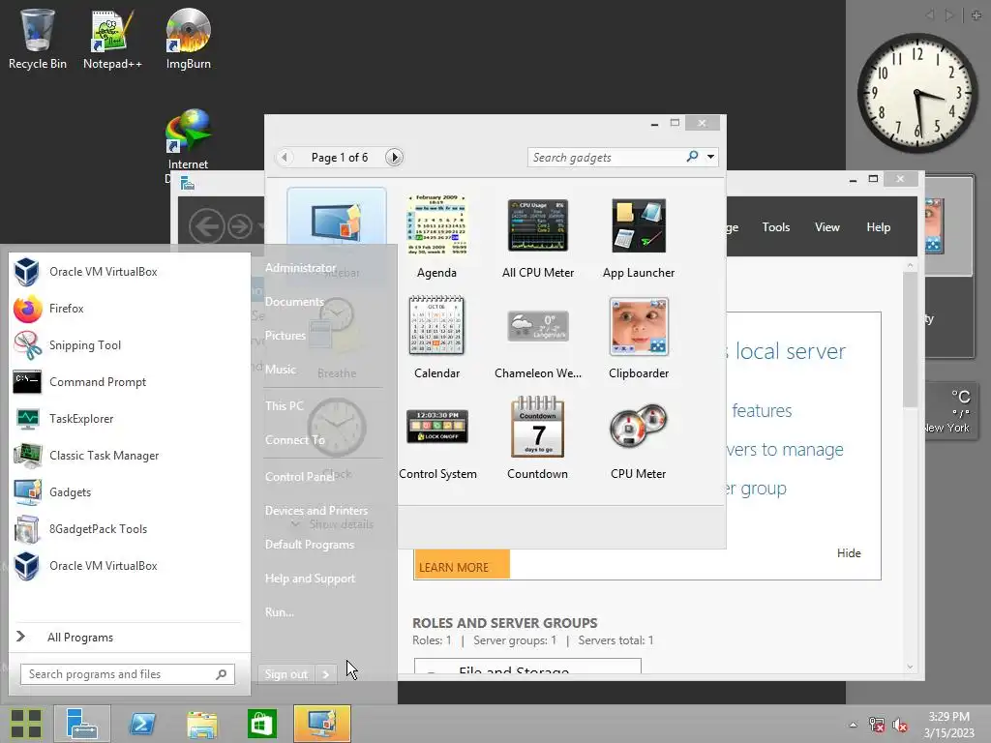Open Control Panel from Start menu

(x=300, y=477)
